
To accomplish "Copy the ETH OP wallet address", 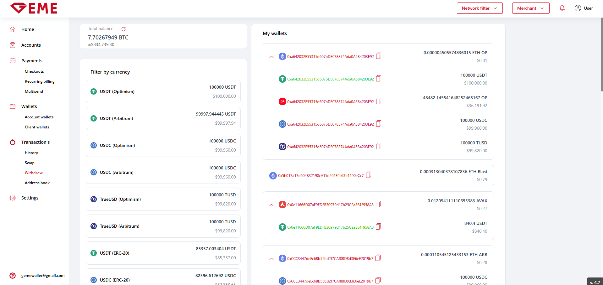I will (379, 56).
